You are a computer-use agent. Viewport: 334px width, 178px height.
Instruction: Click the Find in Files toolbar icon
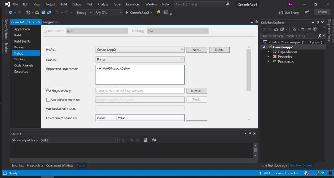pos(158,13)
